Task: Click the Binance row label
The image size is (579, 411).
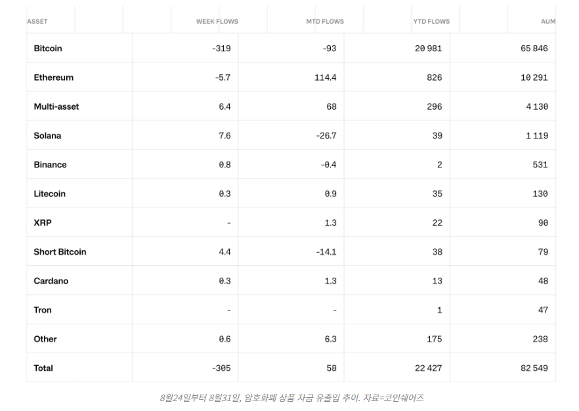Action: (50, 165)
